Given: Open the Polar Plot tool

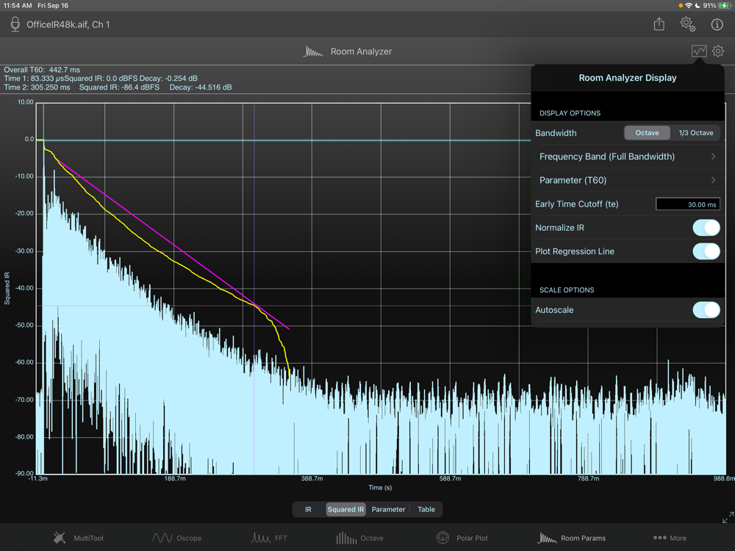Looking at the screenshot, I should click(x=462, y=538).
